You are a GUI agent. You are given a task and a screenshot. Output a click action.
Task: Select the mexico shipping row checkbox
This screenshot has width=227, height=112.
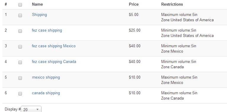click(x=20, y=78)
